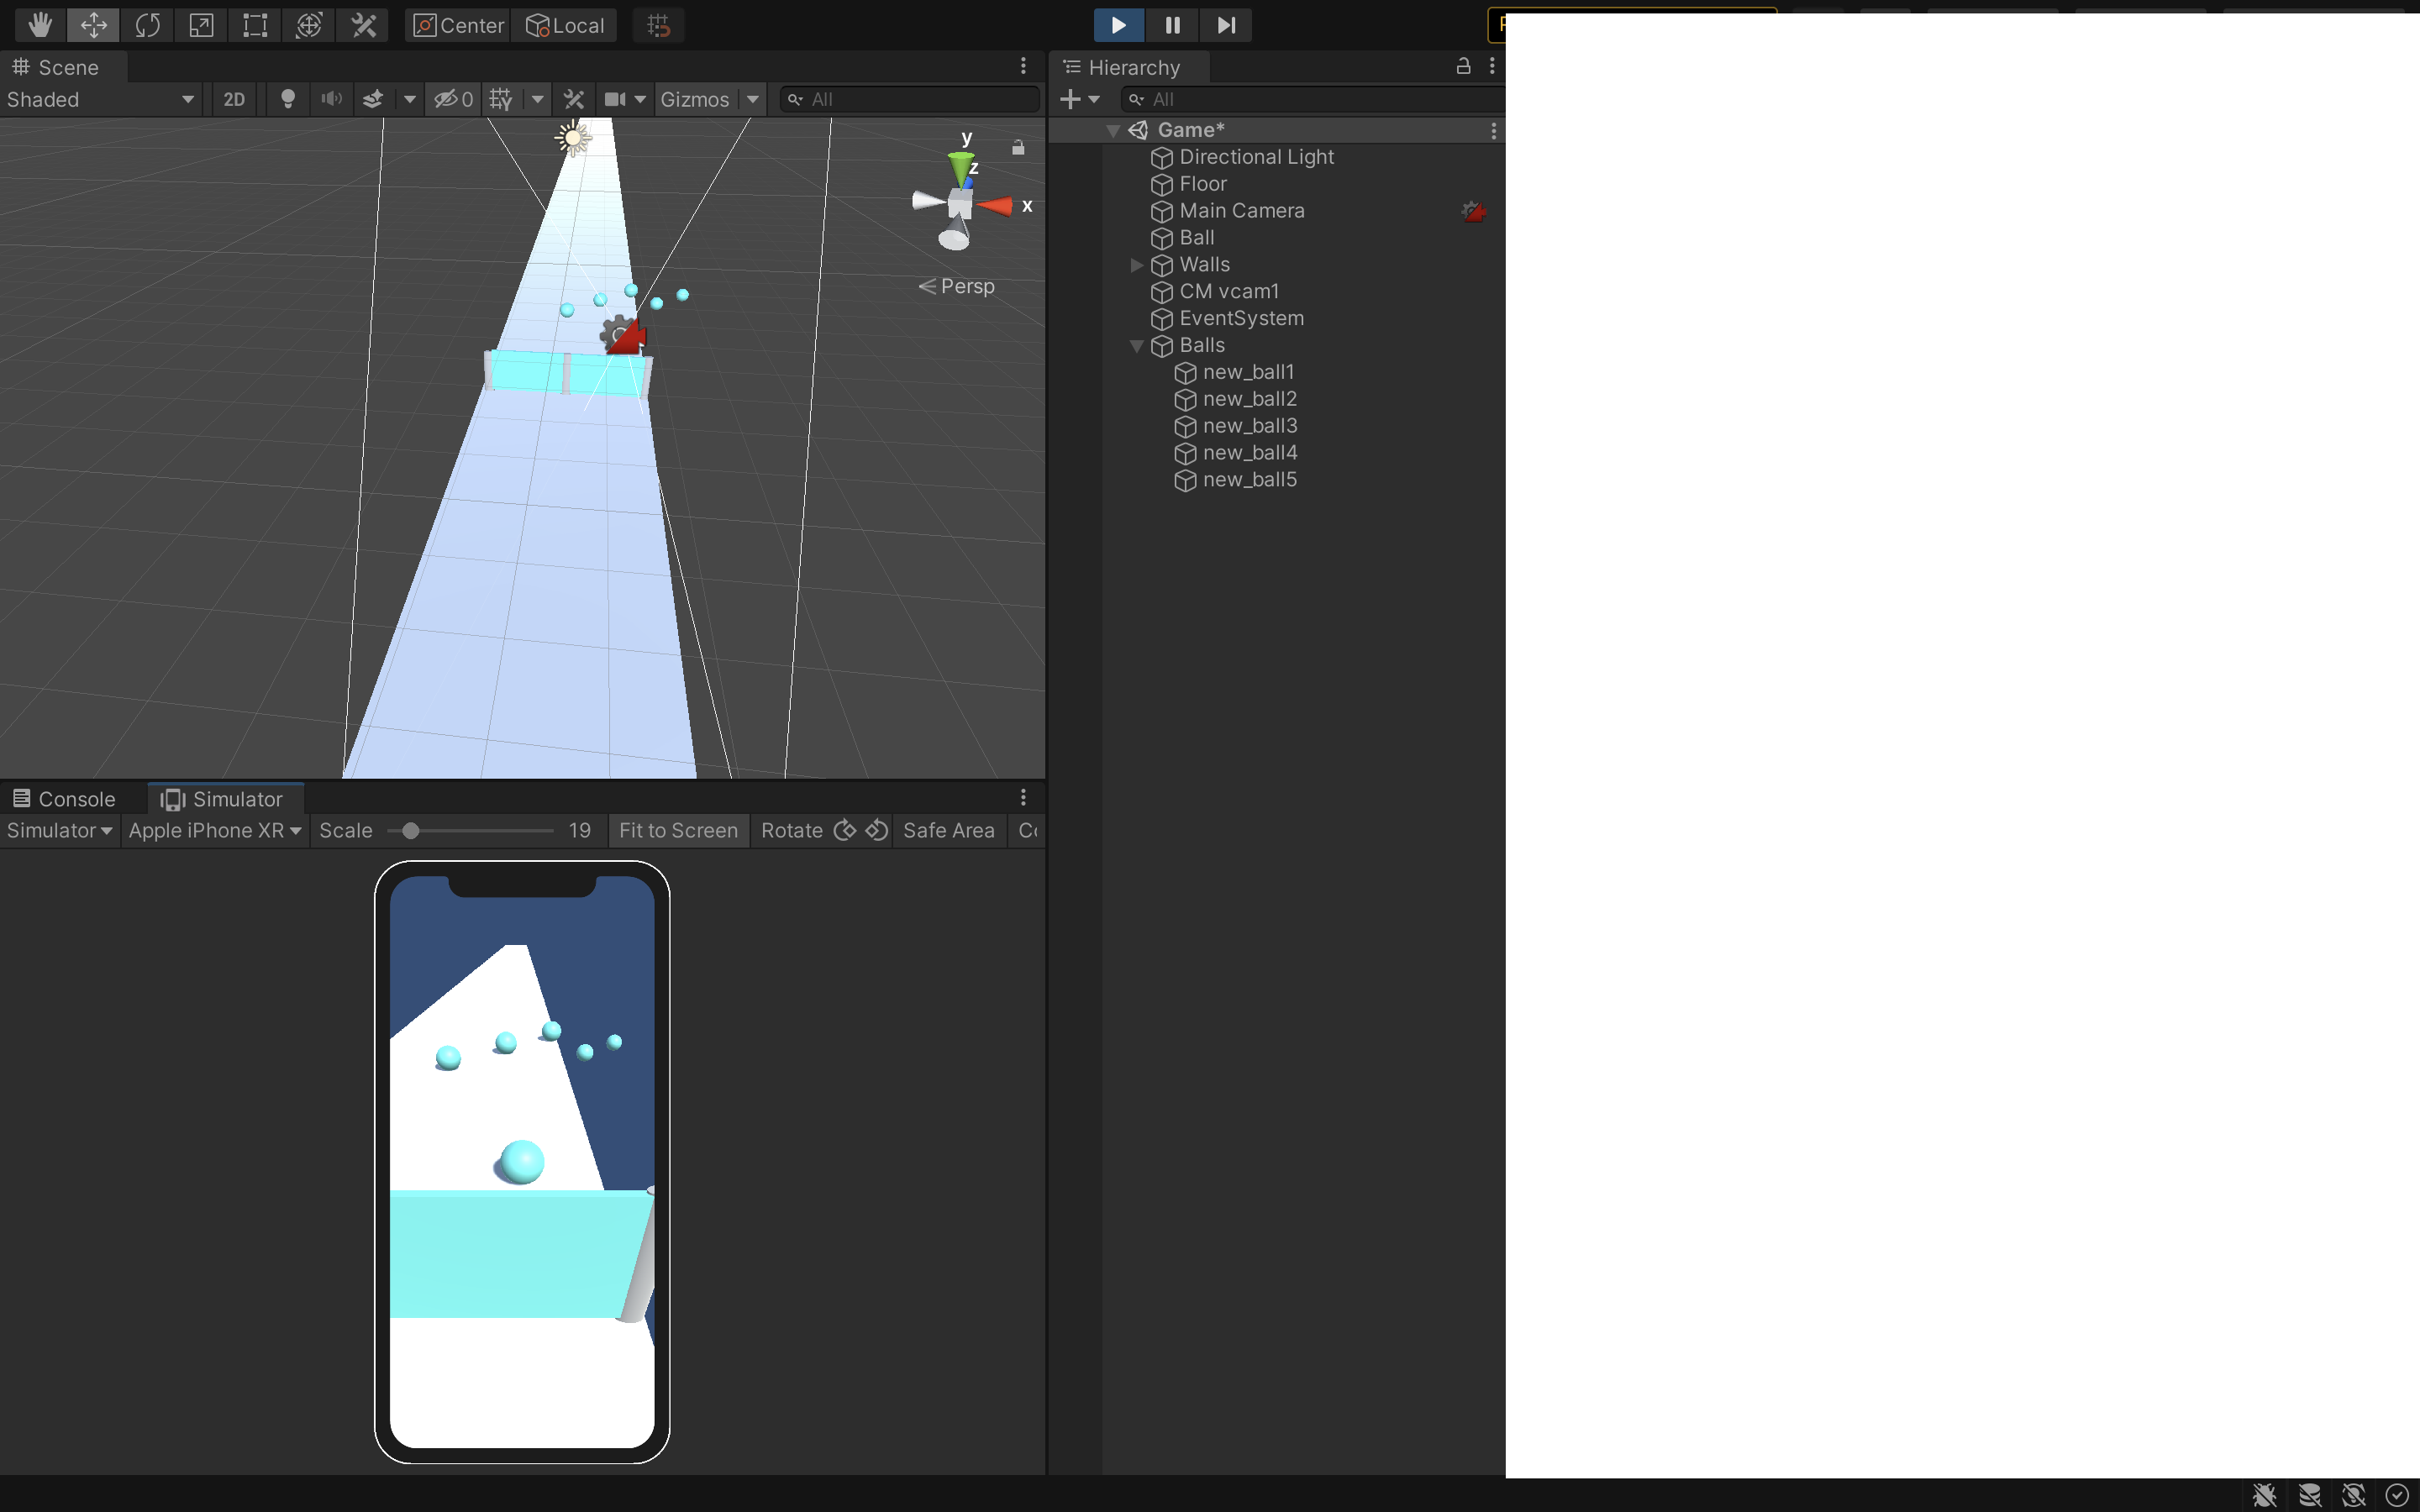Select Directional Light in Hierarchy

point(1256,157)
